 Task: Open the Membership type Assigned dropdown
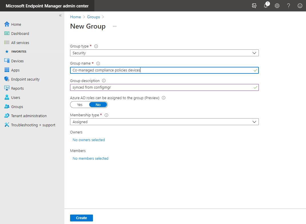coord(164,122)
